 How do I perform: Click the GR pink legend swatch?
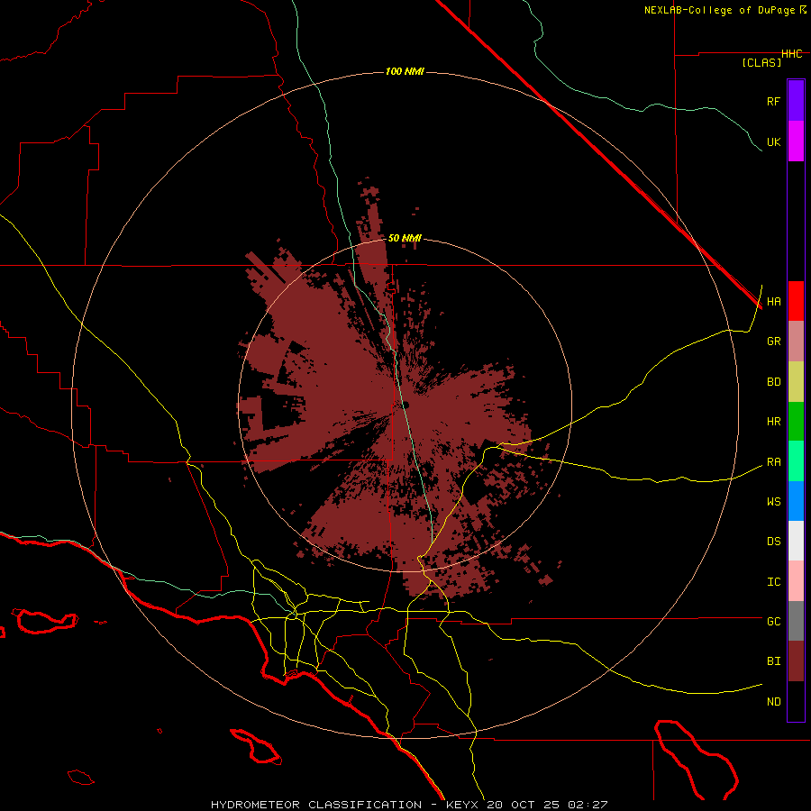(796, 342)
